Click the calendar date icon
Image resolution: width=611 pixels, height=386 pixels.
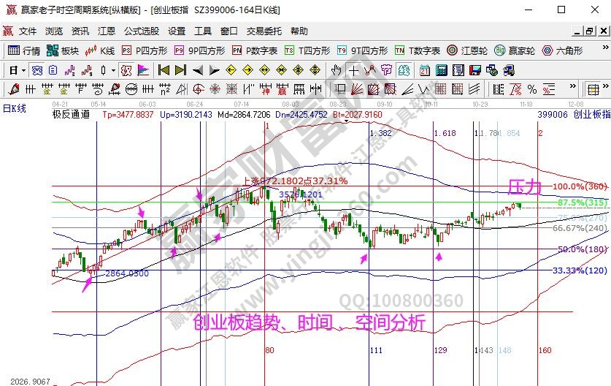click(425, 70)
